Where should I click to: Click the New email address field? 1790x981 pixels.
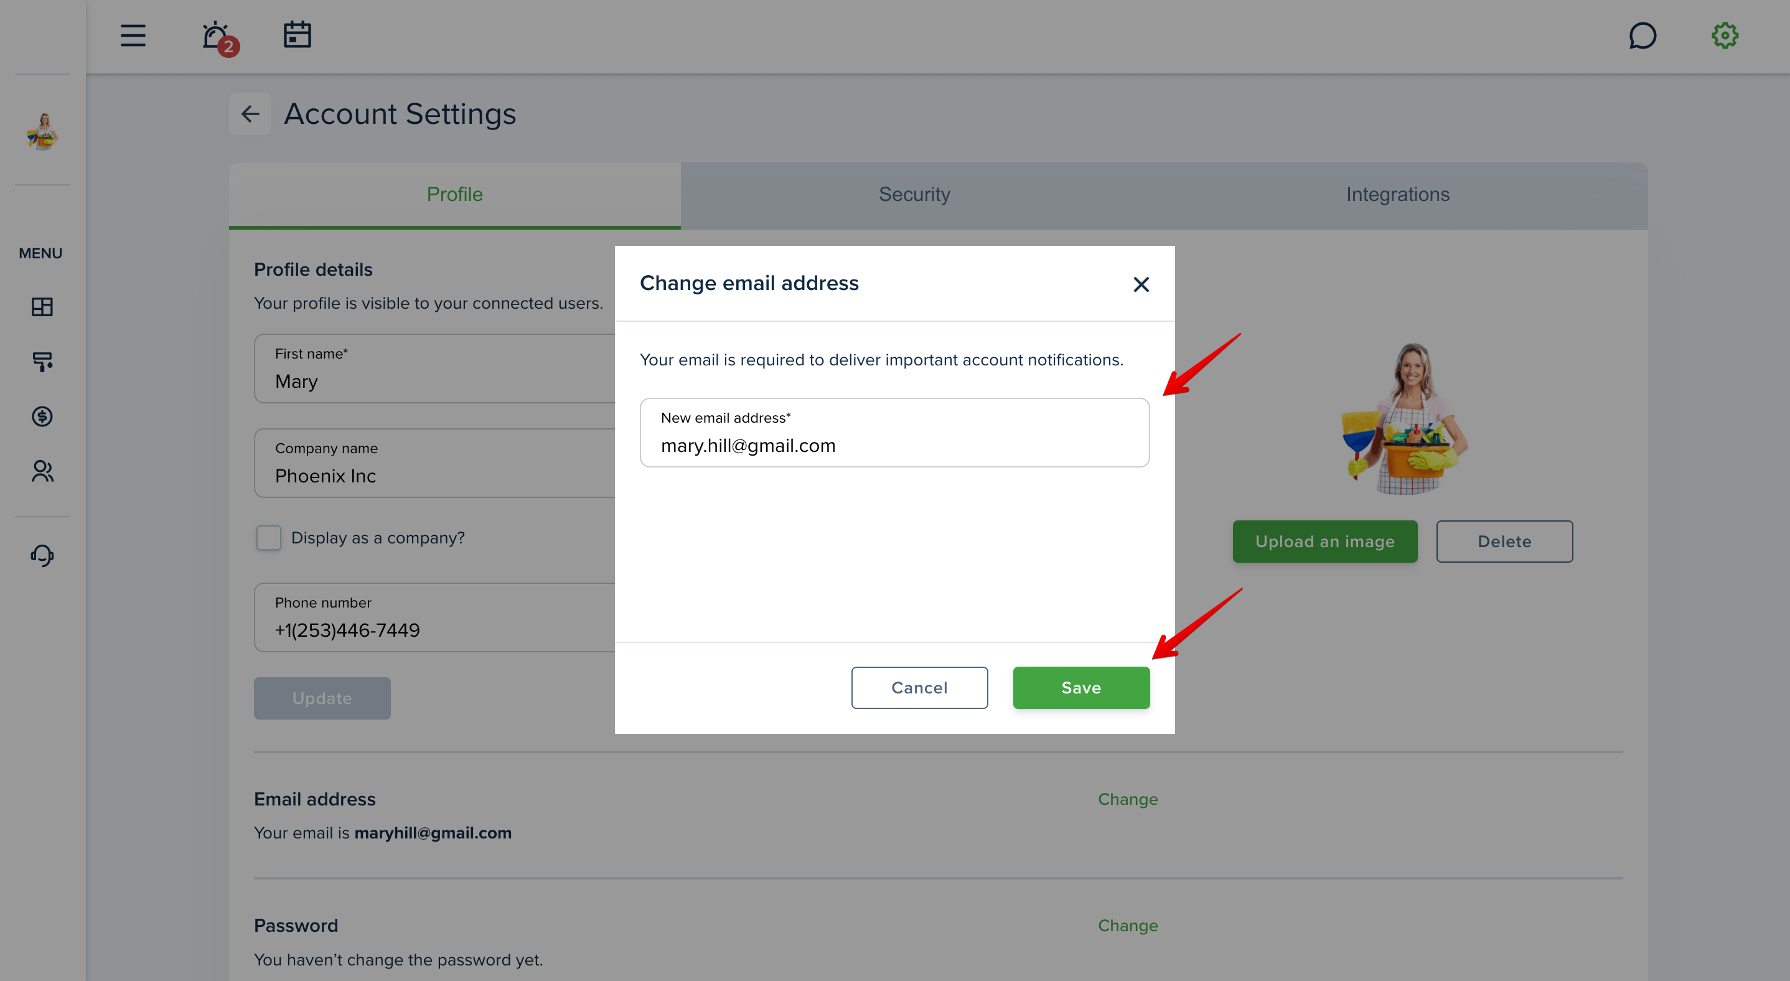[894, 433]
